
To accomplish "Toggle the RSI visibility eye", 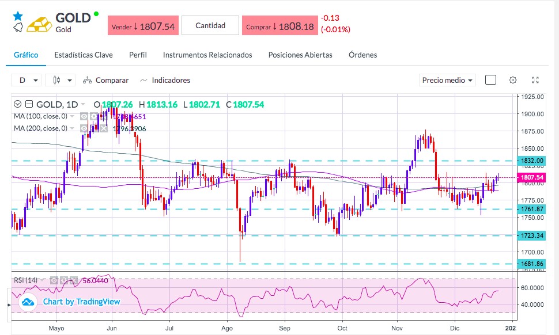I will [54, 280].
